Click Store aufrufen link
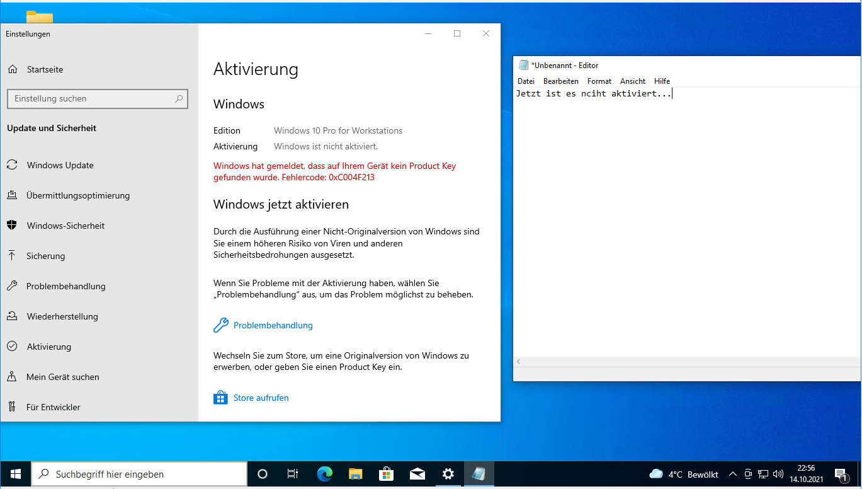The width and height of the screenshot is (862, 489). coord(261,398)
